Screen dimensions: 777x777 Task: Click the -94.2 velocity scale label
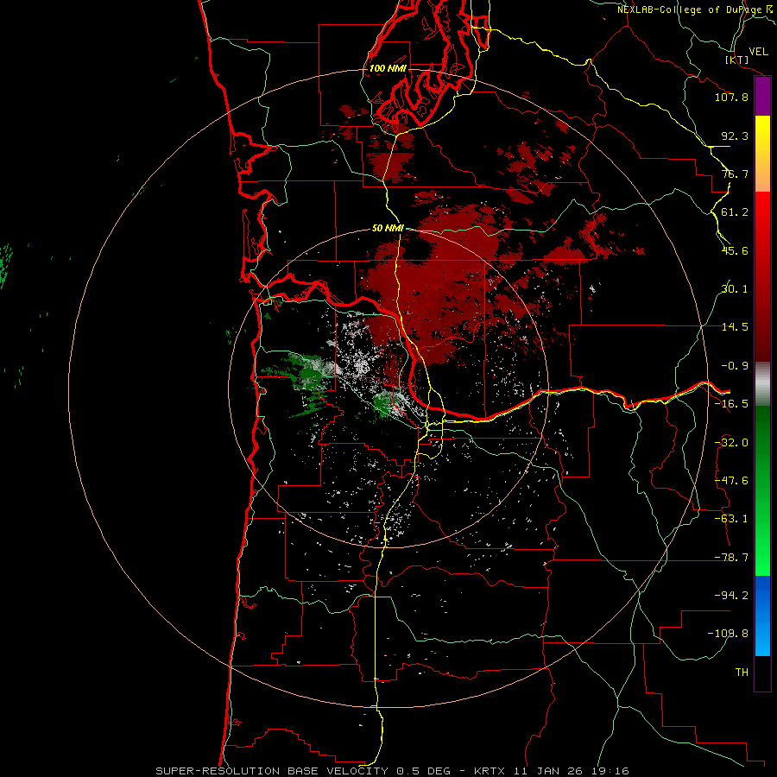(x=731, y=596)
